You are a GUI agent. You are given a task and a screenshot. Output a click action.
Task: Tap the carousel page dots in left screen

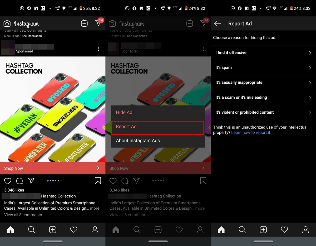[x=54, y=181]
